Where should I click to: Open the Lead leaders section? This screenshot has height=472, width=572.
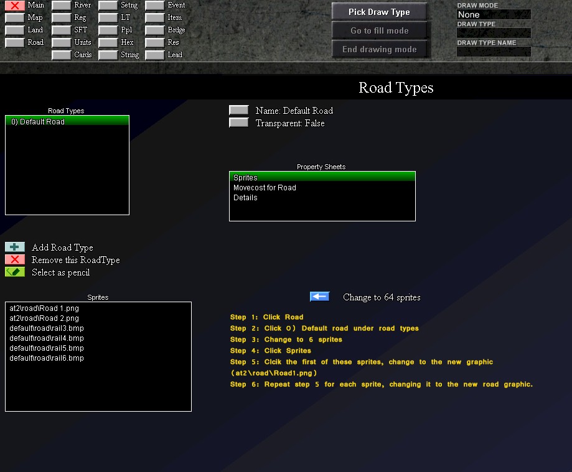click(x=155, y=55)
